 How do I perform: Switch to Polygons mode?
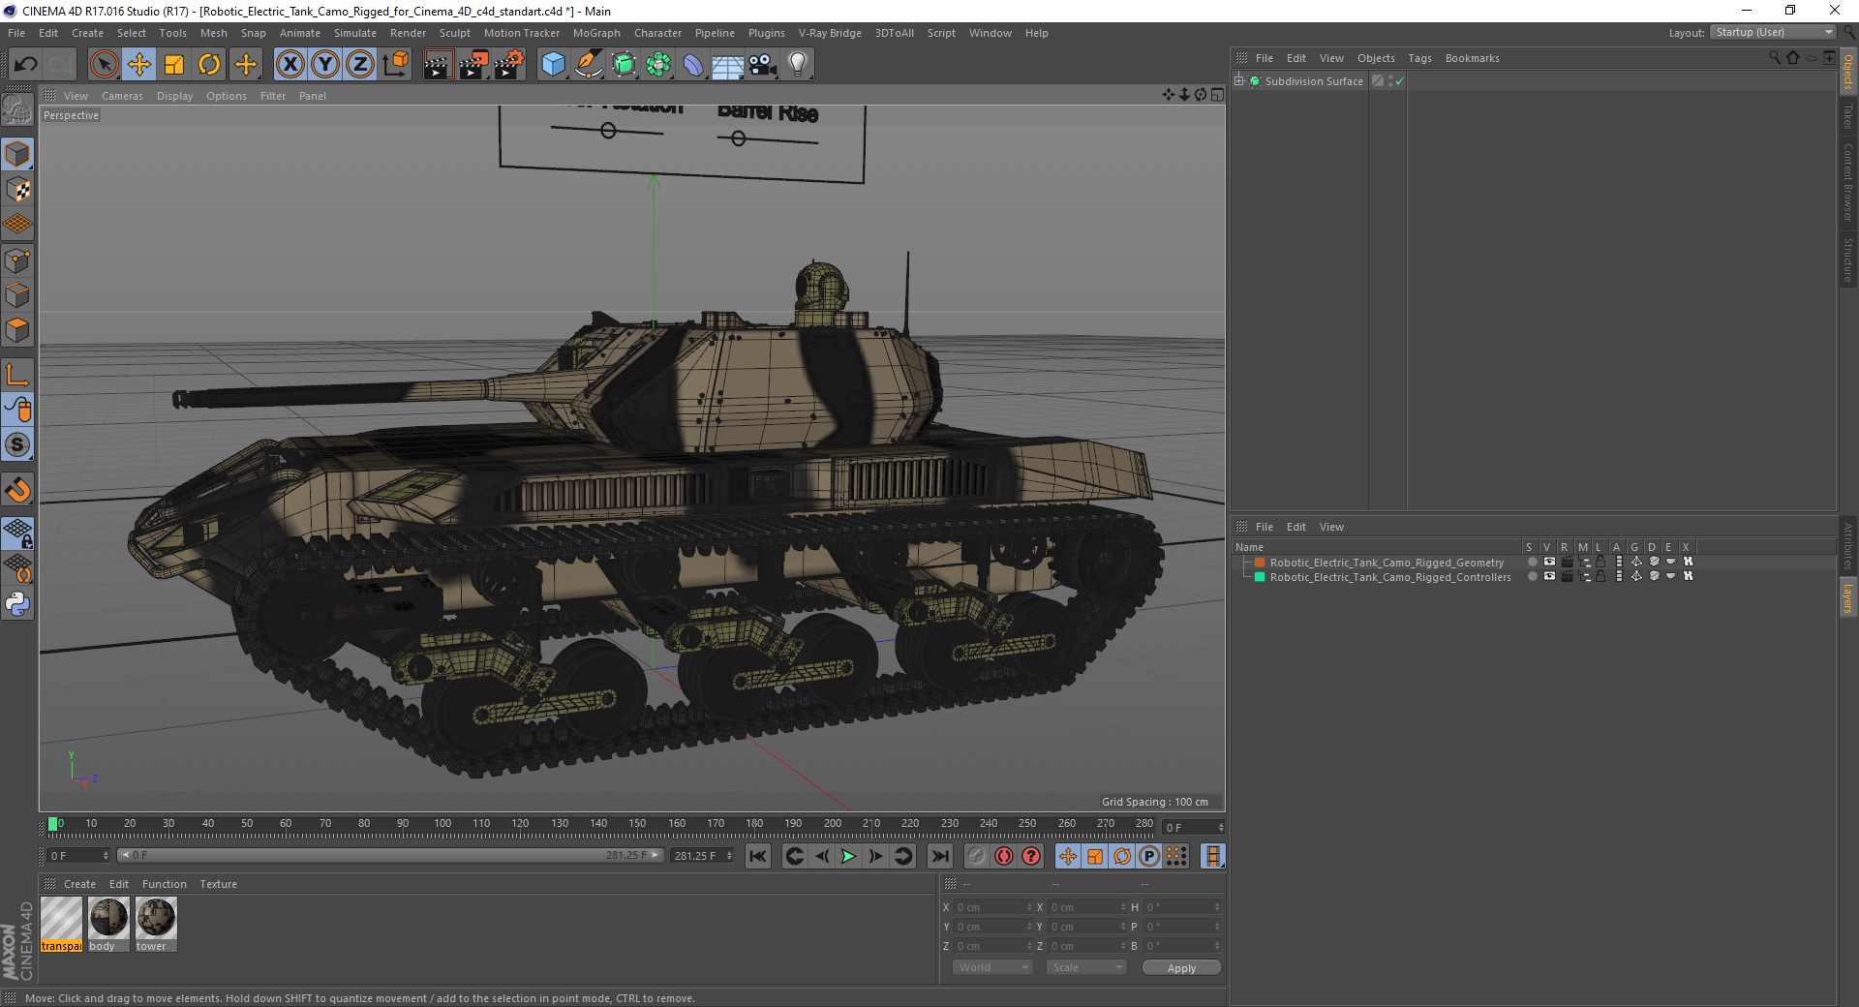(17, 330)
